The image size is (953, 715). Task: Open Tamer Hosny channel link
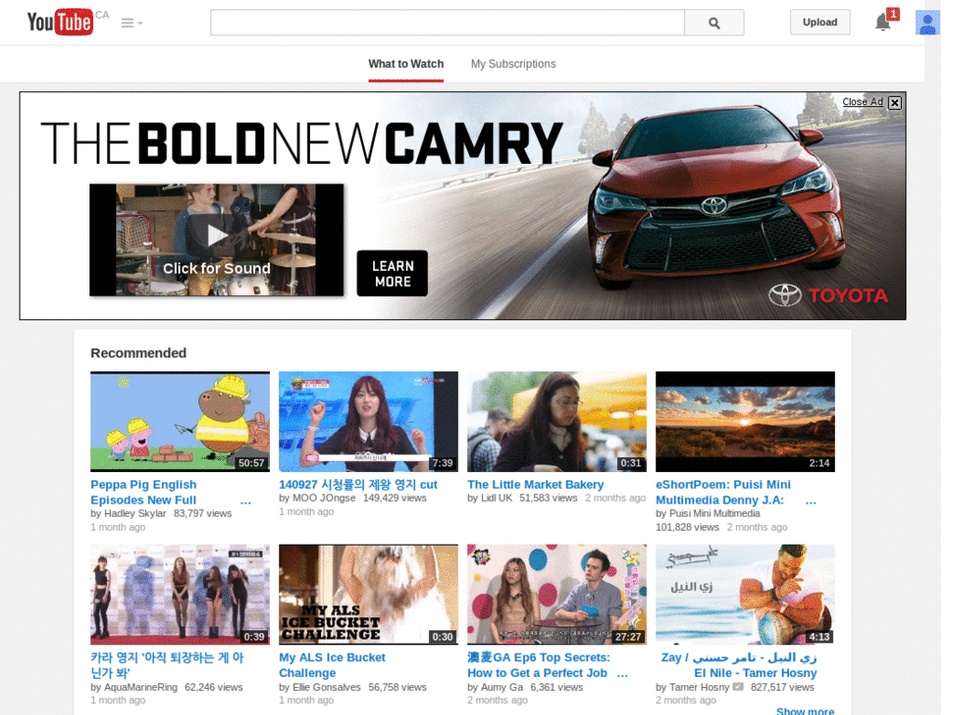(x=699, y=687)
